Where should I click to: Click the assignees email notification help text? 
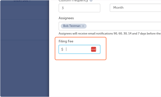tap(109, 34)
